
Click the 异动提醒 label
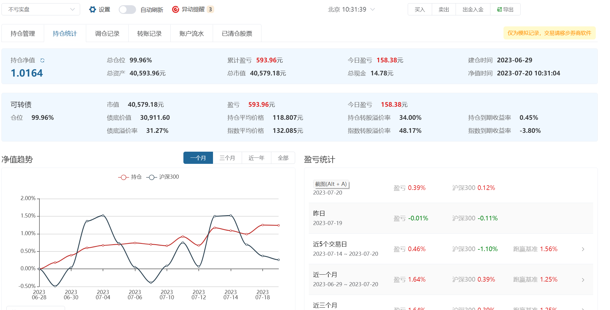pyautogui.click(x=193, y=10)
